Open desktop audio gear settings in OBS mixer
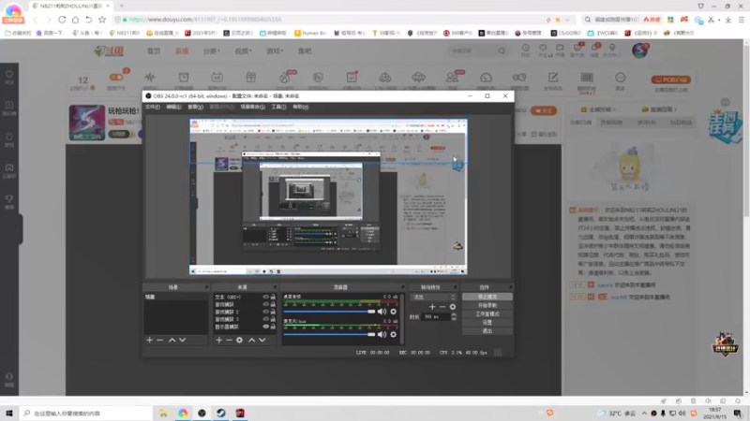 pyautogui.click(x=393, y=312)
